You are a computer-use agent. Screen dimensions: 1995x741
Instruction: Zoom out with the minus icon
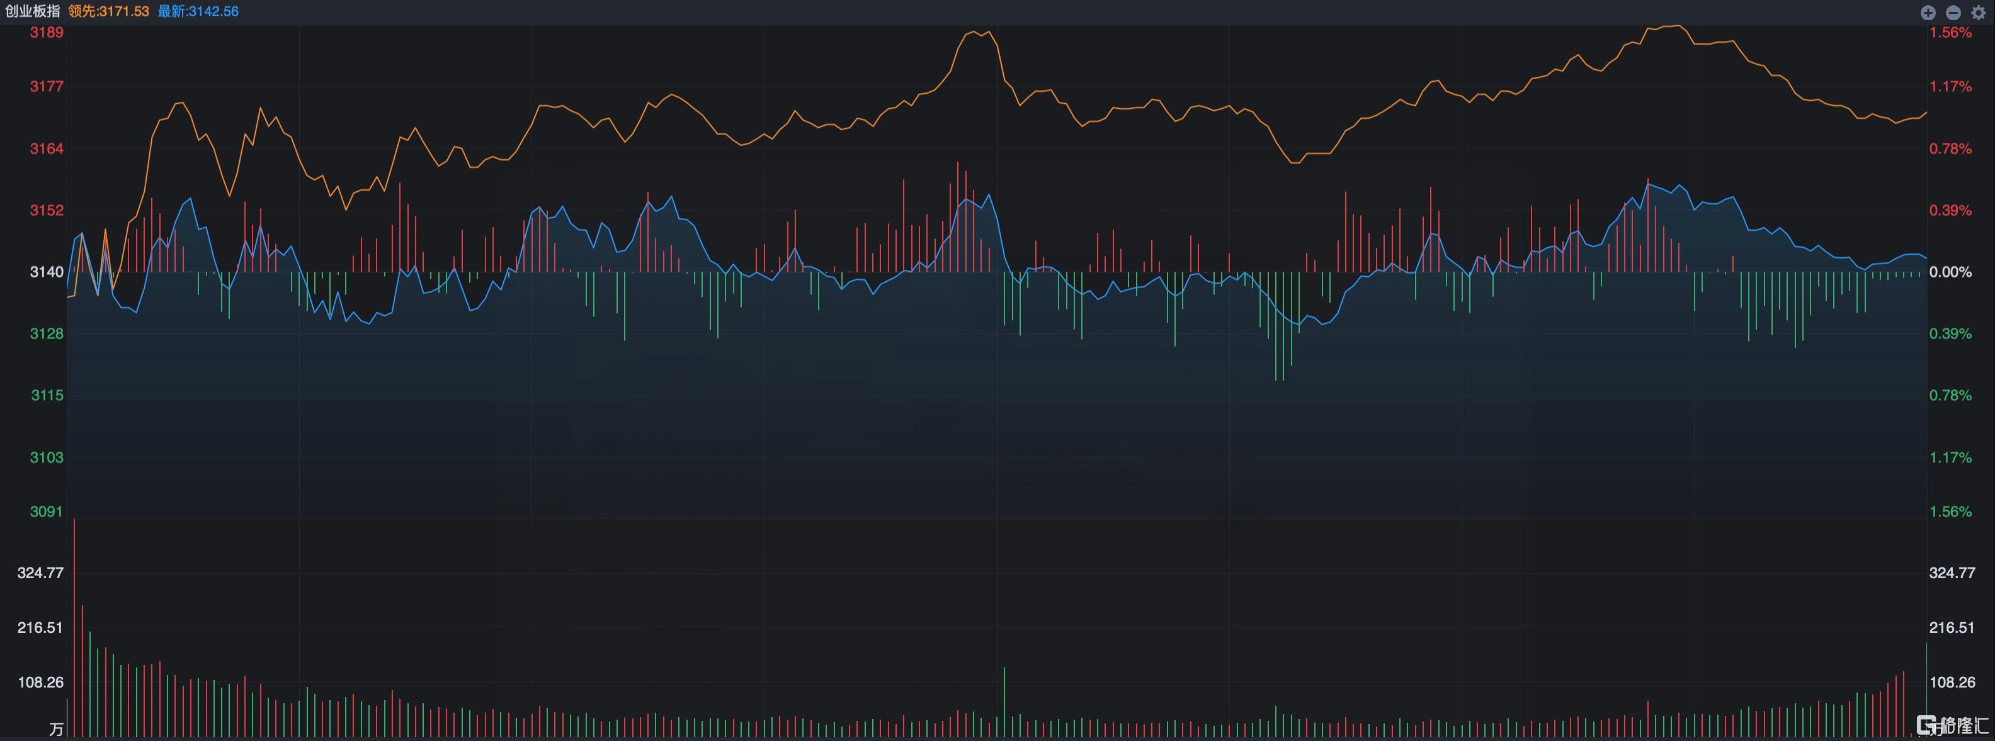pyautogui.click(x=1953, y=13)
